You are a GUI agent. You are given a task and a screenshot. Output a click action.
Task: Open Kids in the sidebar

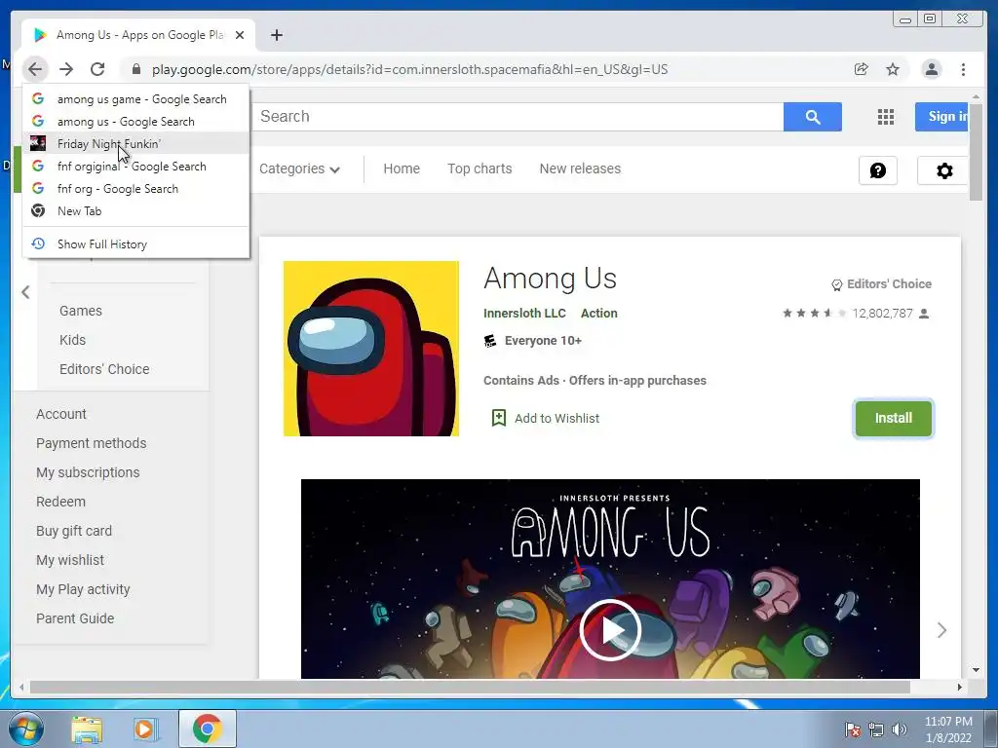pyautogui.click(x=72, y=340)
